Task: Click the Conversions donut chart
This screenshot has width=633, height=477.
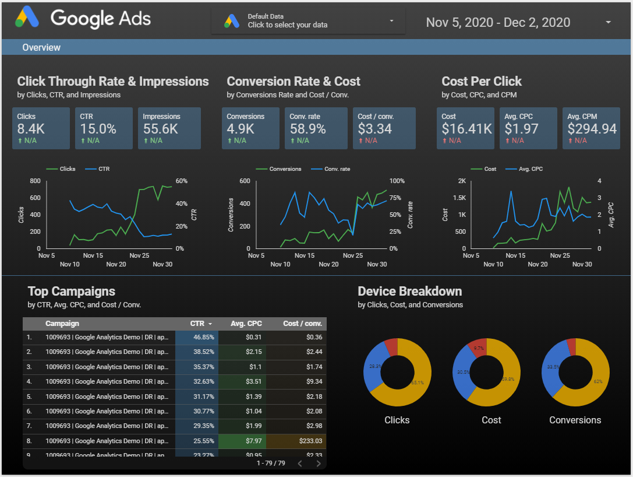Action: pyautogui.click(x=575, y=372)
